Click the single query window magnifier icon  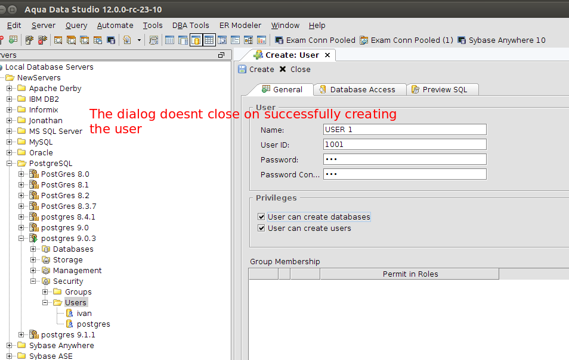58,40
